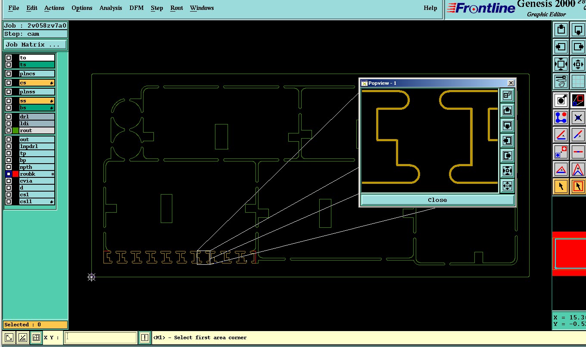Click the black circle feature selection filter icon

point(561,100)
